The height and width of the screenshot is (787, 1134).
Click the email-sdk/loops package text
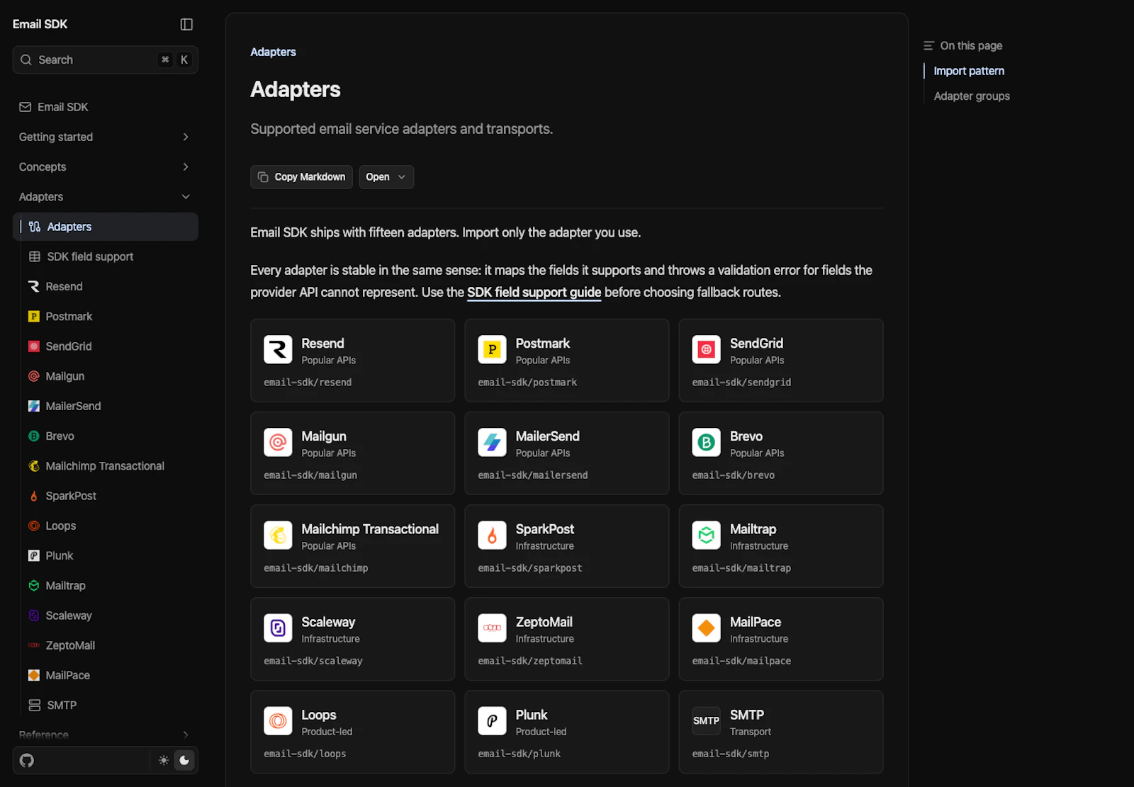[x=305, y=754]
